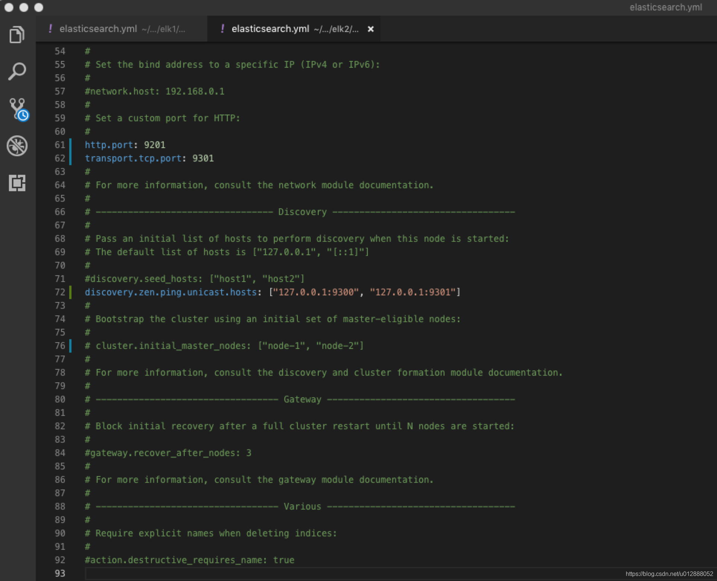Click the 'Set a custom port for HTTP' comment
Image resolution: width=717 pixels, height=581 pixels.
point(162,118)
